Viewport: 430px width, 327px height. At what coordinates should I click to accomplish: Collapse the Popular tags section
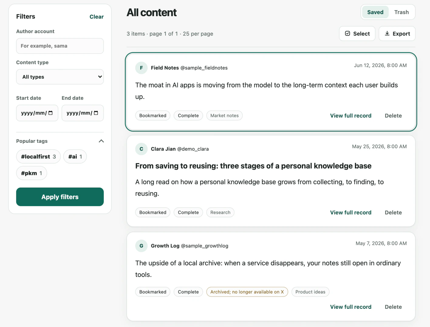tap(101, 141)
